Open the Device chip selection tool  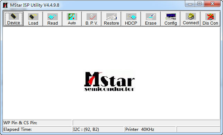[x=14, y=19]
